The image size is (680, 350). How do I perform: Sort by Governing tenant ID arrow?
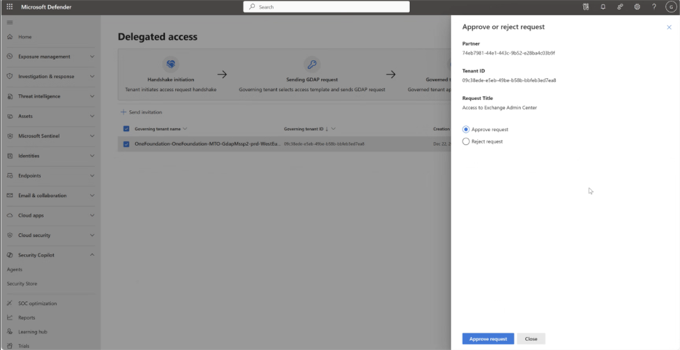tap(326, 129)
